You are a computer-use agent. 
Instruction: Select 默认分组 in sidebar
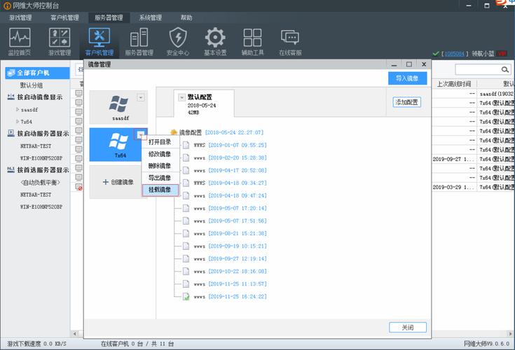click(32, 85)
